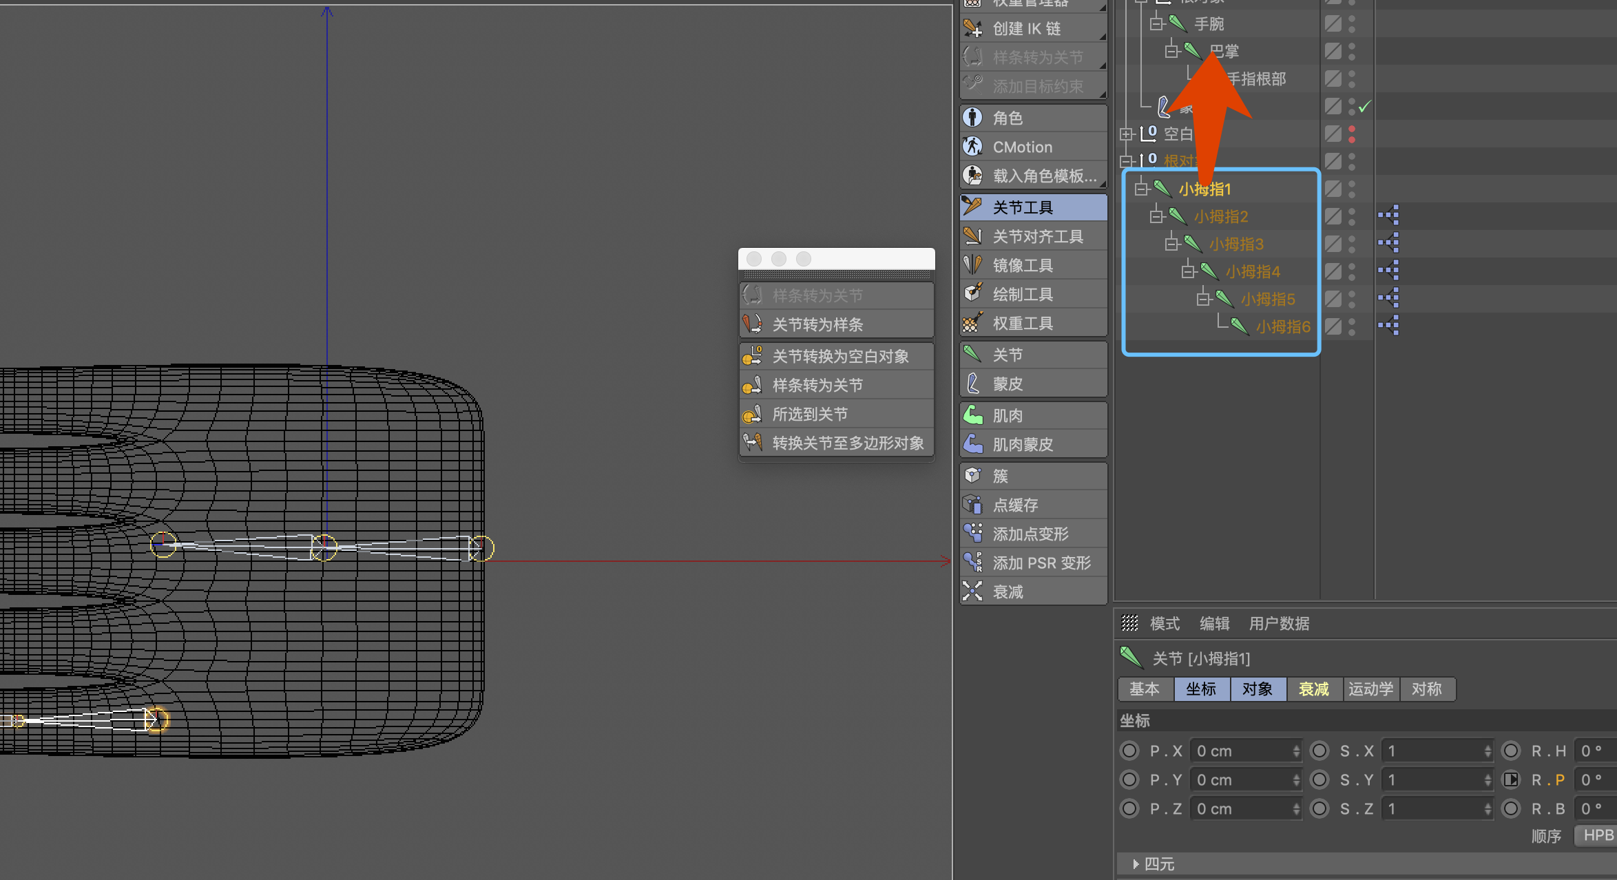
Task: Click 转换关节至多边形对象 in the popup
Action: (x=848, y=443)
